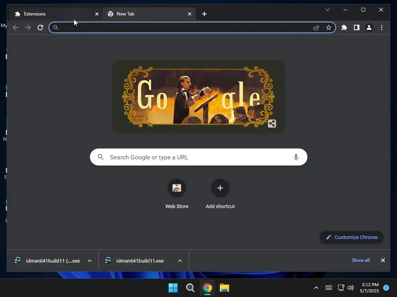Switch to the Extensions tab
Screen dimensions: 397x297
(x=56, y=14)
